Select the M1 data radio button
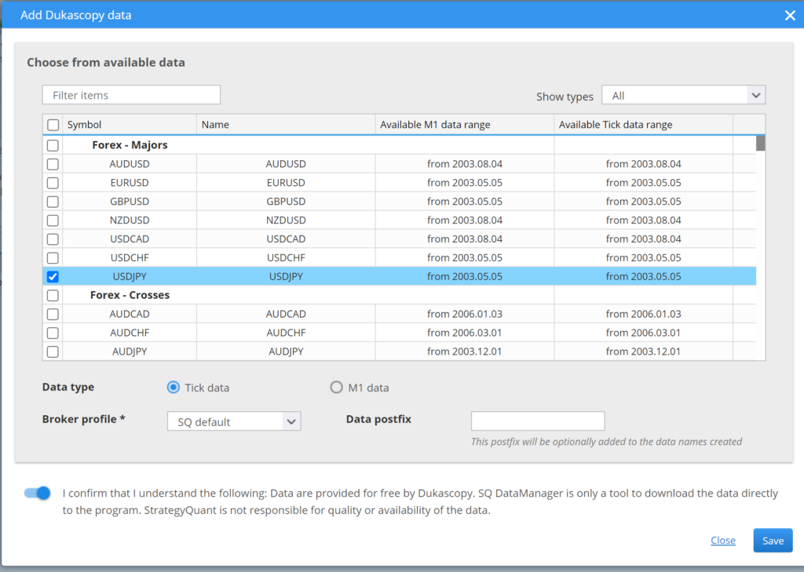This screenshot has width=804, height=572. pos(337,388)
